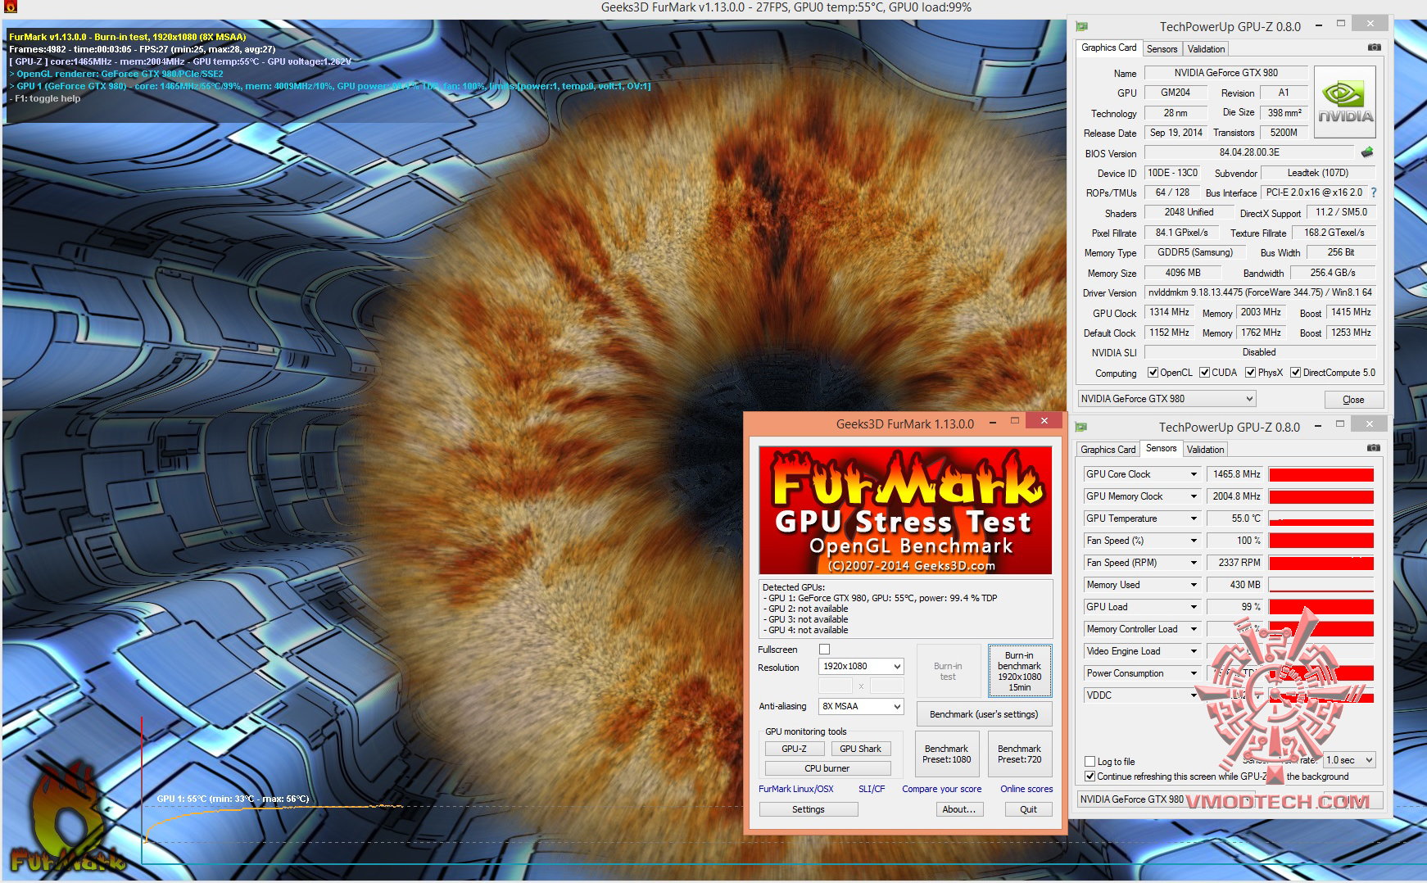Screen dimensions: 1427x883
Task: Click the FurMark icon in the main title bar
Action: pos(11,7)
